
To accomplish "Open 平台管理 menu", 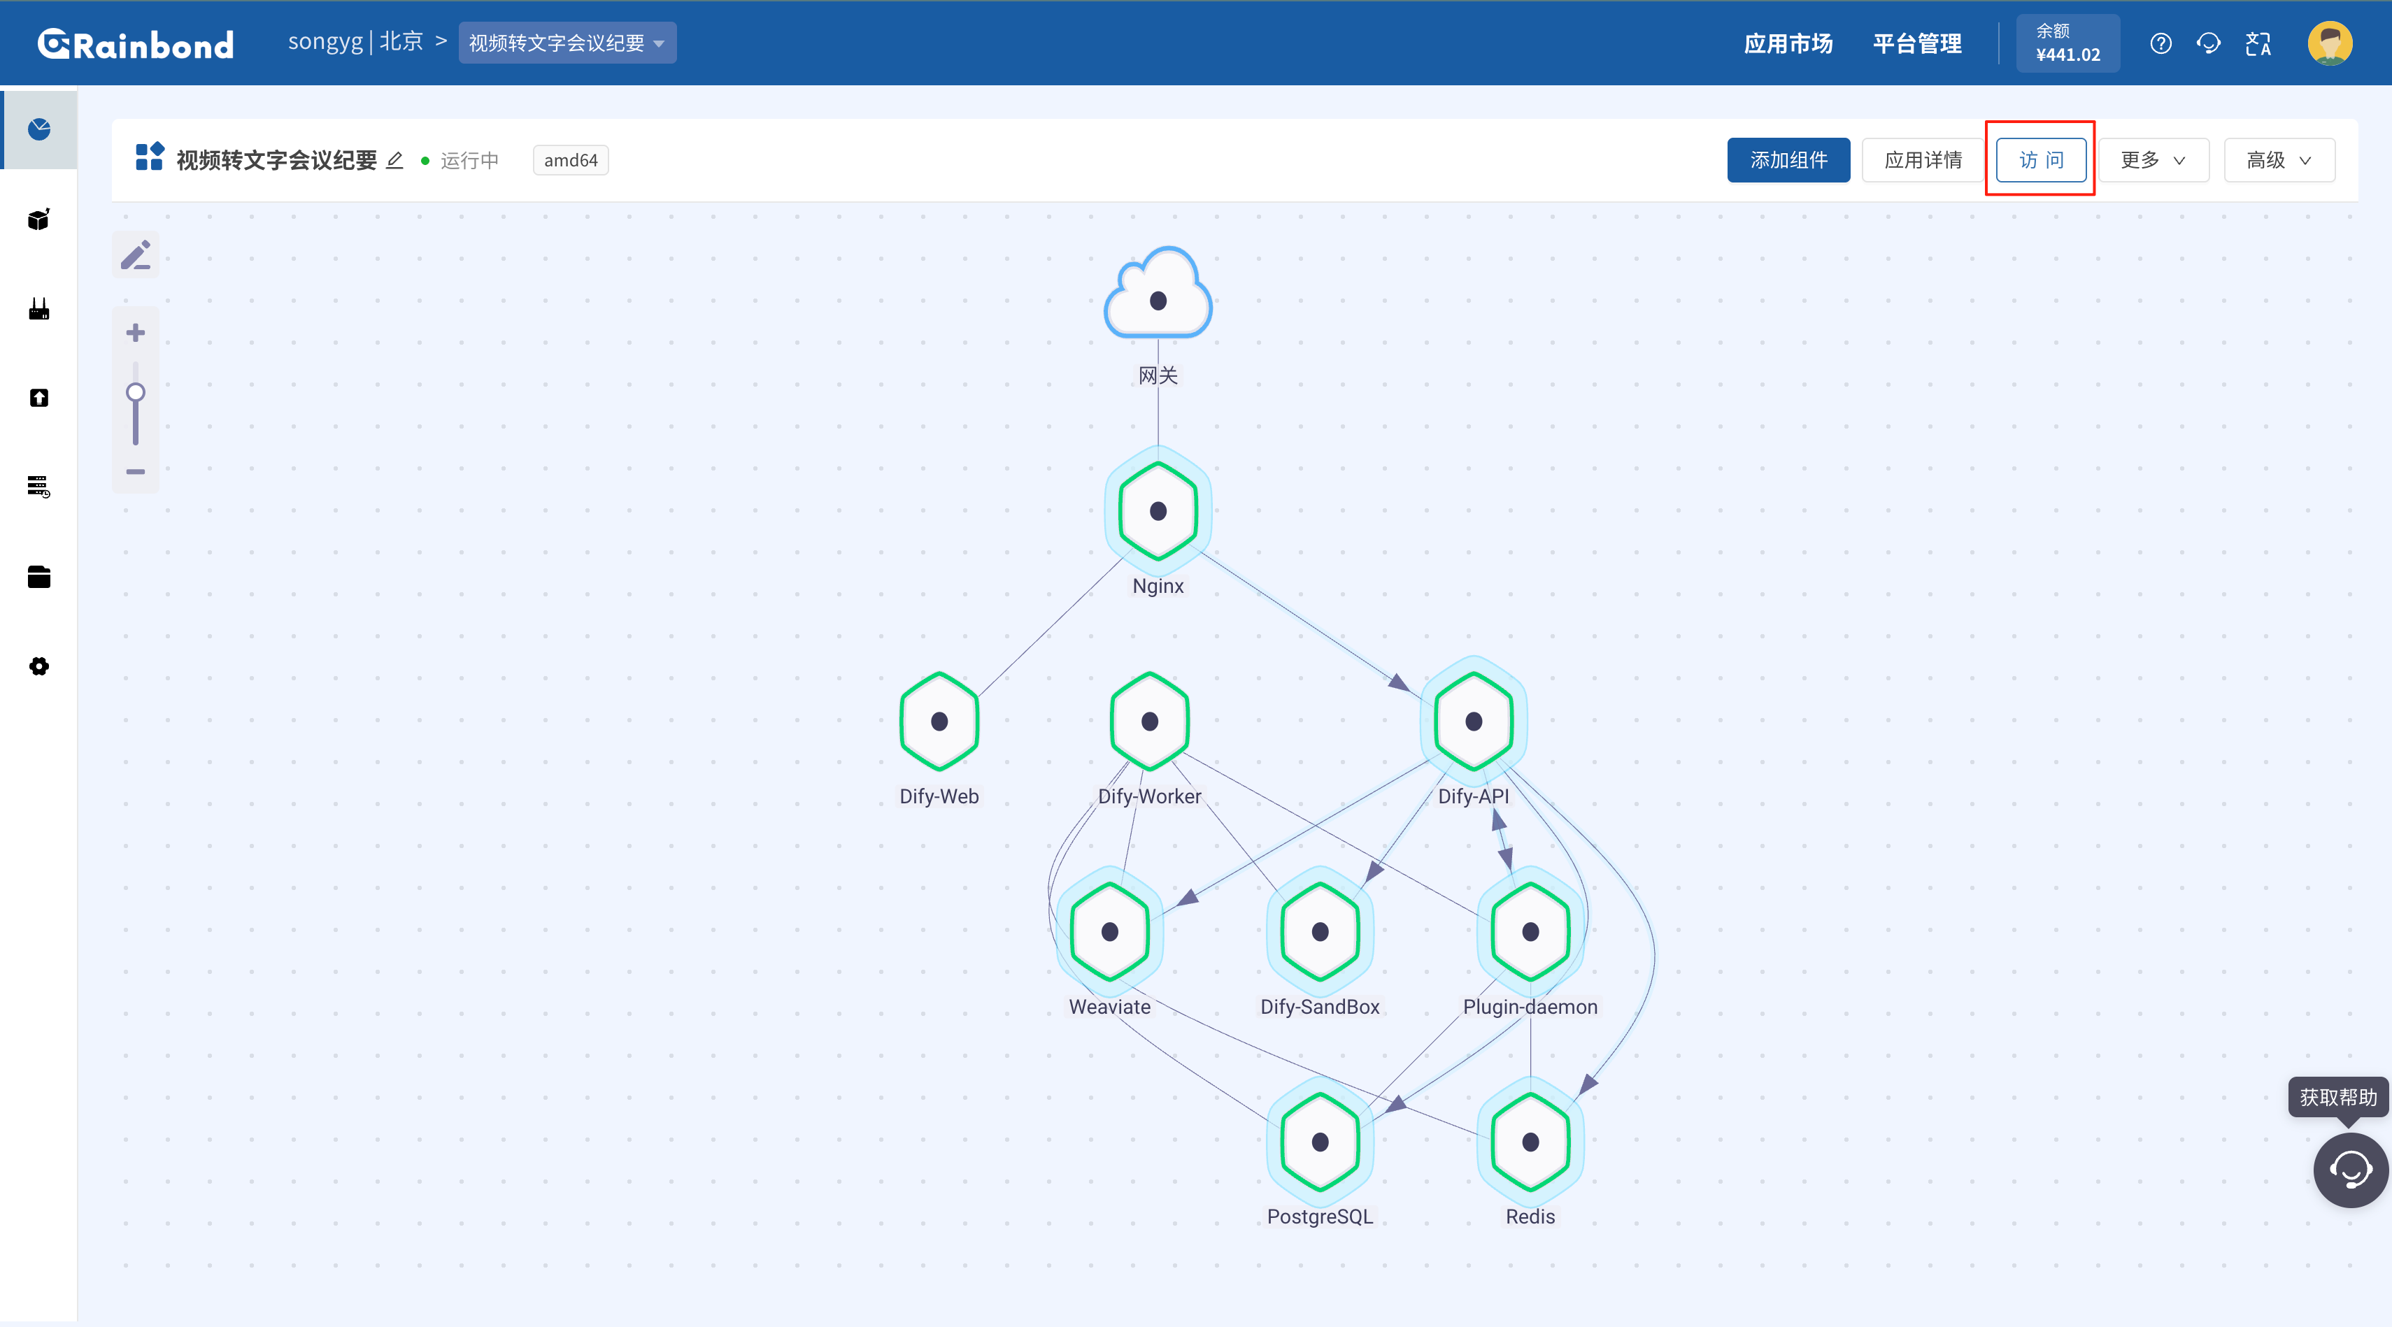I will (1916, 43).
